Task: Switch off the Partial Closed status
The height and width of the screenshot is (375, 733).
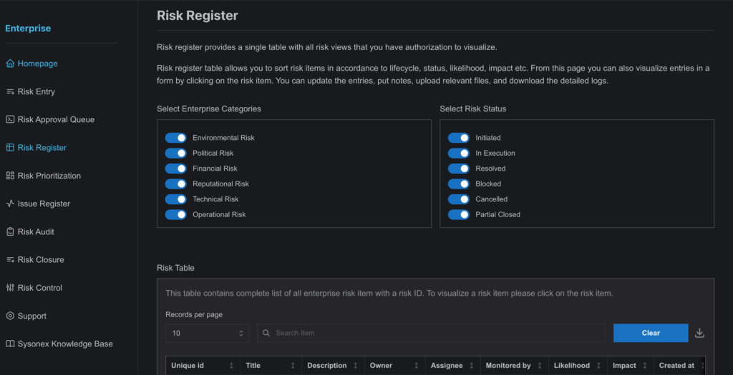Action: 459,214
